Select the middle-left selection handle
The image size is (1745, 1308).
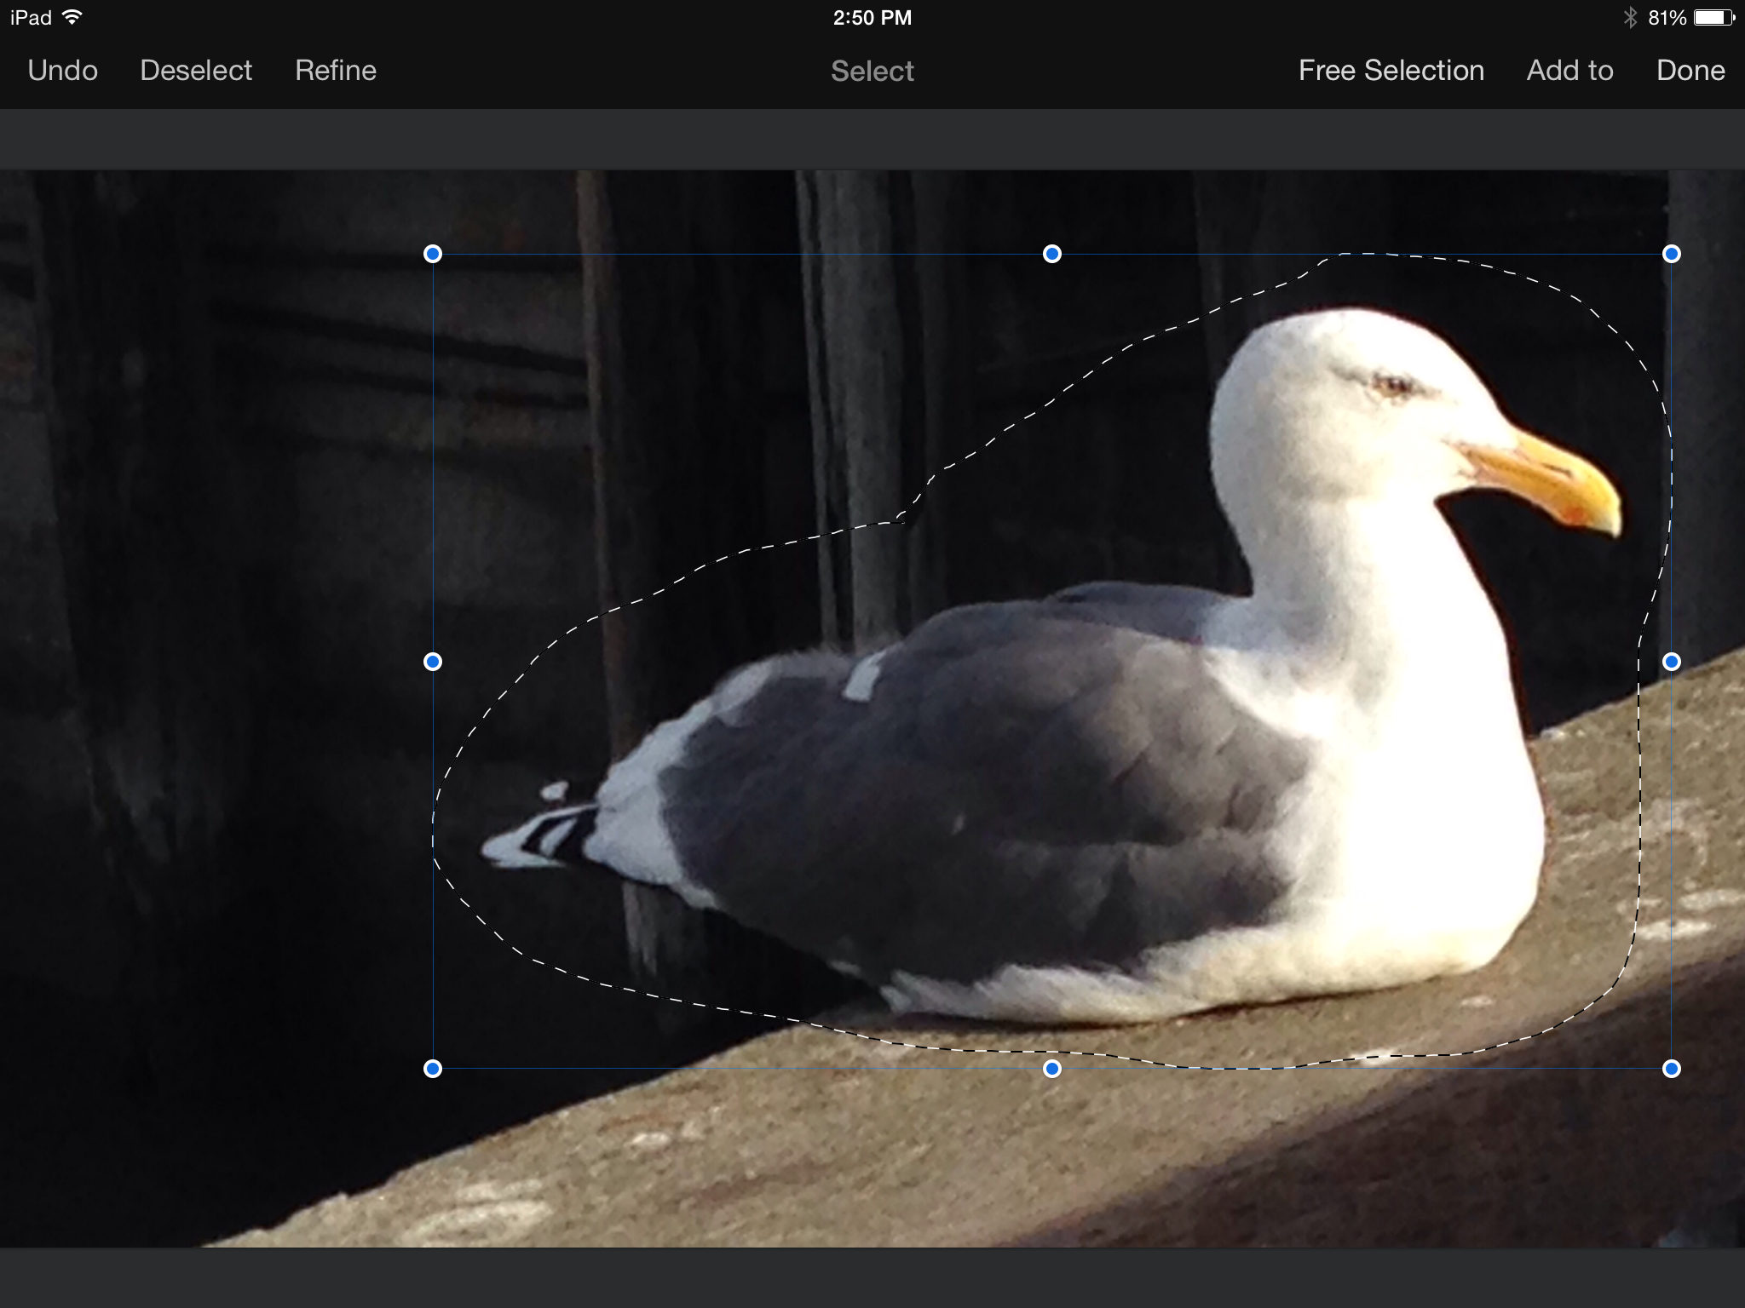tap(433, 662)
